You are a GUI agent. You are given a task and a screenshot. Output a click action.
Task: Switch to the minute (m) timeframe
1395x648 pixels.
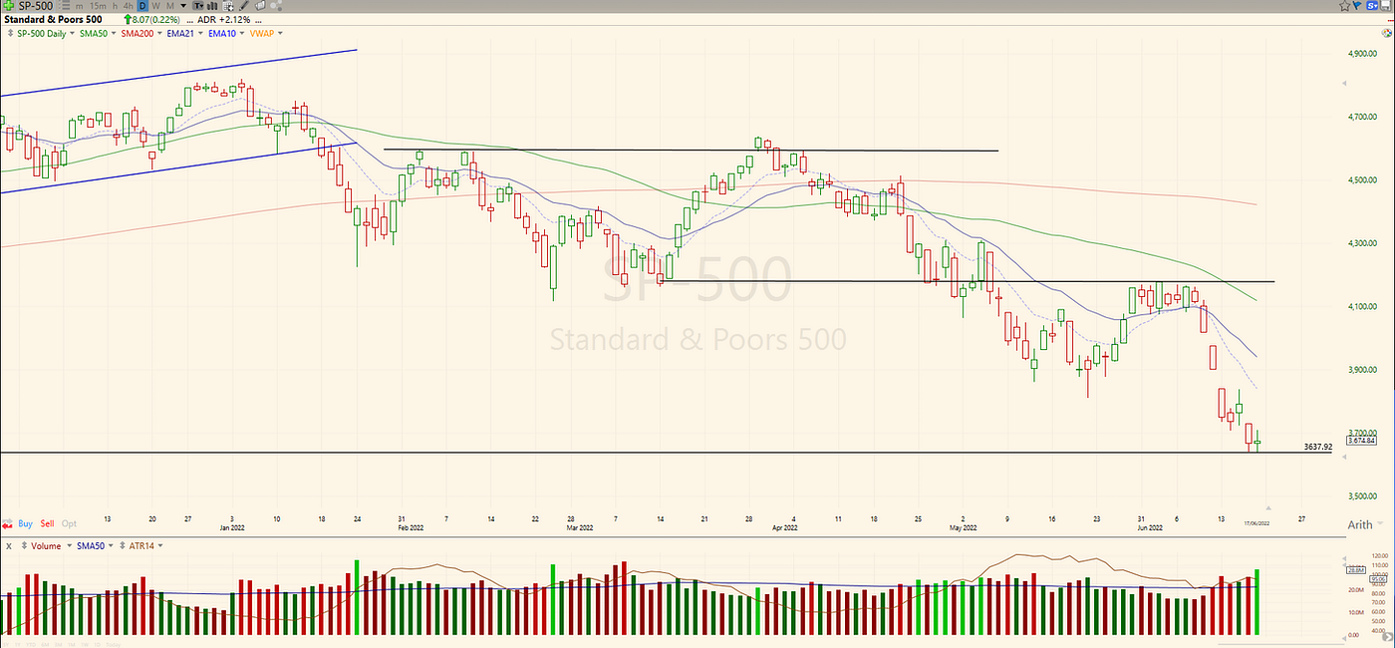click(x=79, y=6)
